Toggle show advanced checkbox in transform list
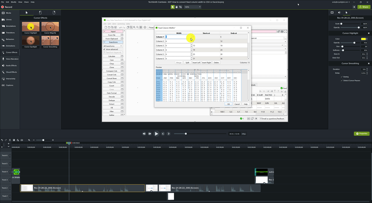 click(105, 49)
